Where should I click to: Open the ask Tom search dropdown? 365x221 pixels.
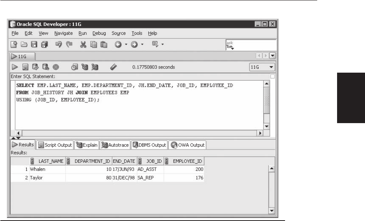(233, 49)
